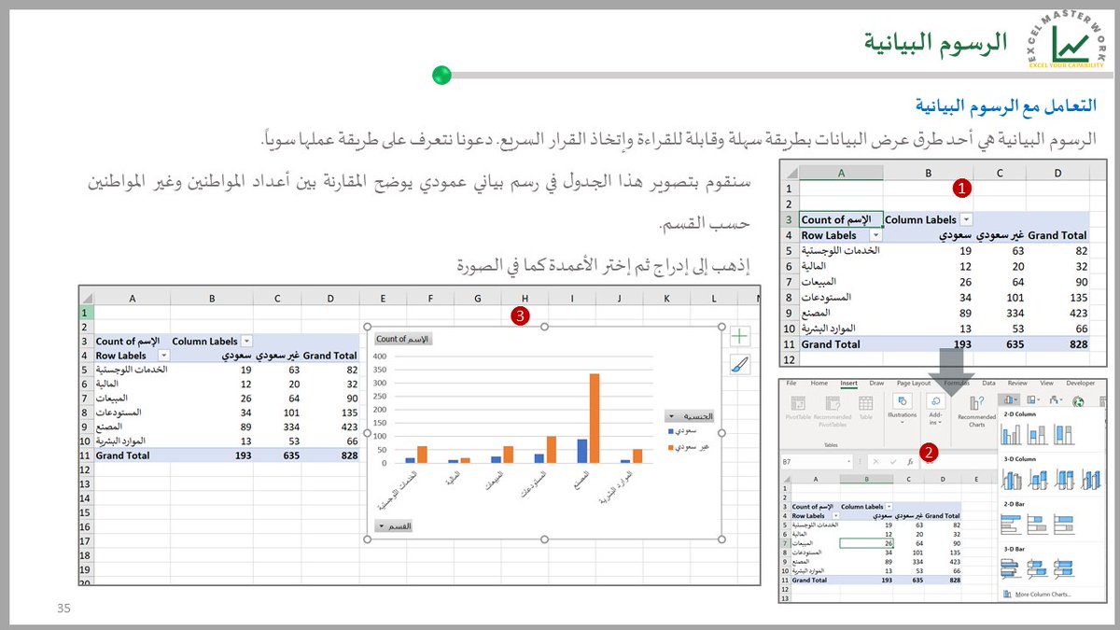Open the Row Labels filter in the top-right table
This screenshot has width=1120, height=630.
(875, 236)
